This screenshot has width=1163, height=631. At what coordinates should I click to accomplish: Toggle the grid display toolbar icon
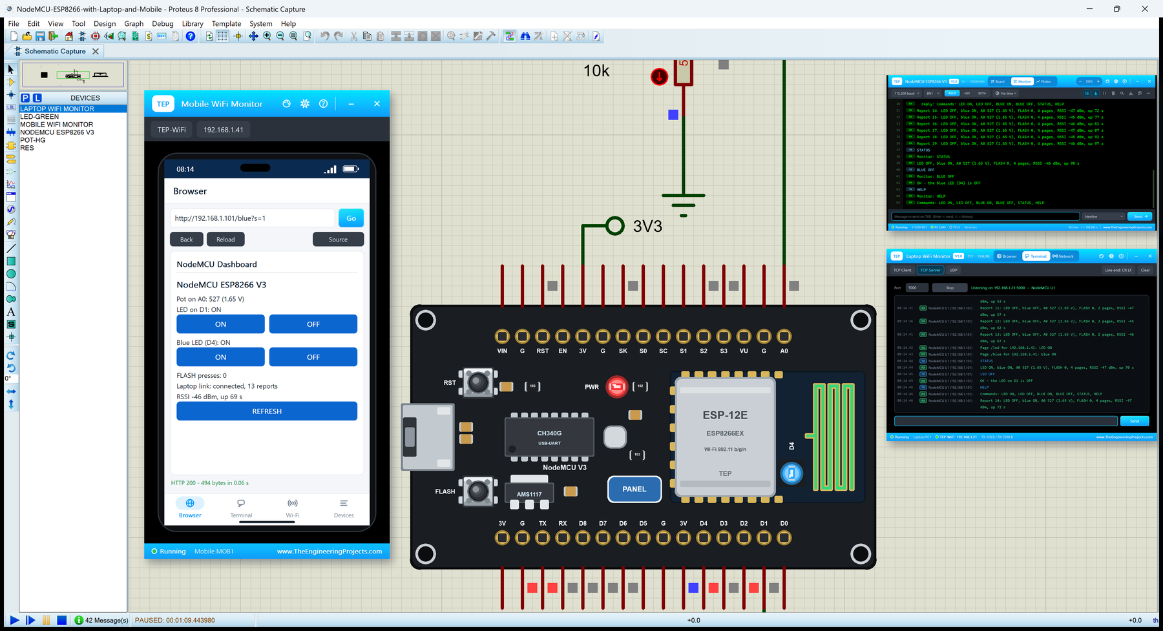coord(223,36)
